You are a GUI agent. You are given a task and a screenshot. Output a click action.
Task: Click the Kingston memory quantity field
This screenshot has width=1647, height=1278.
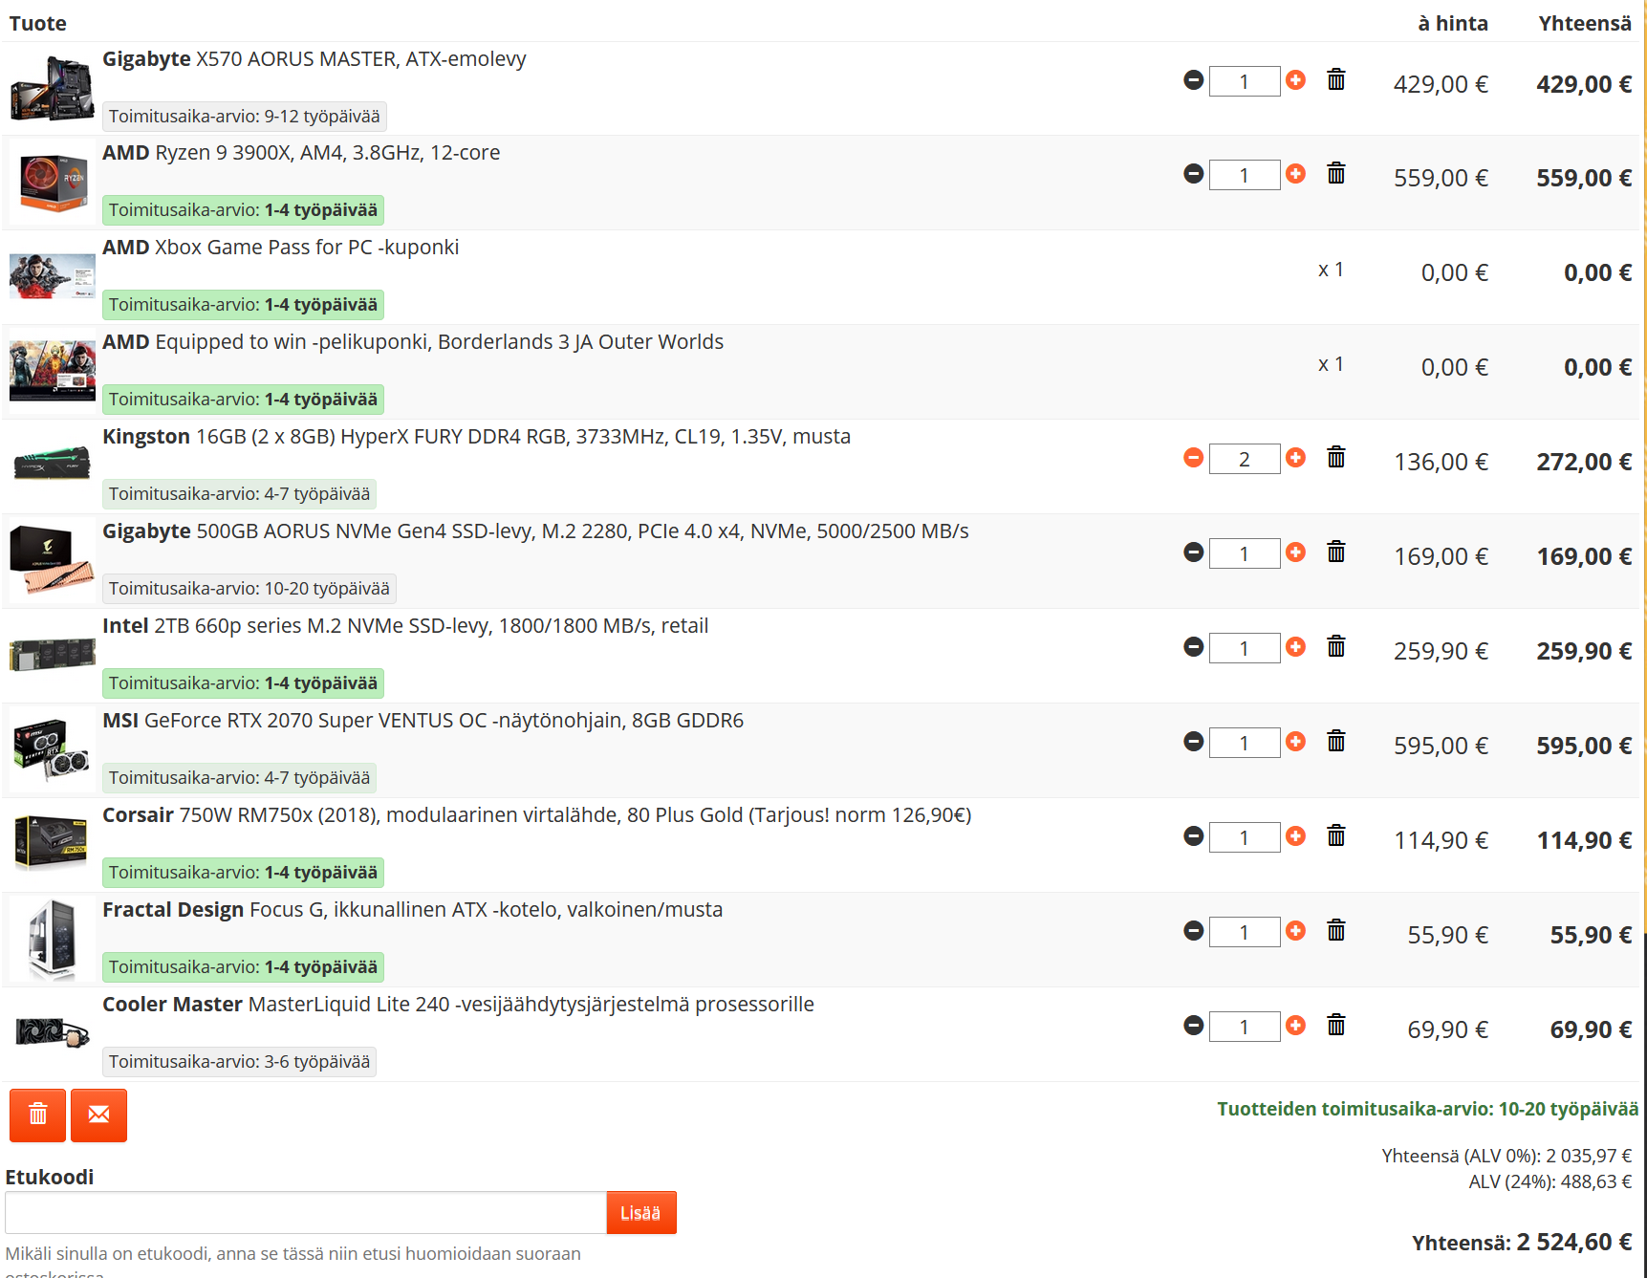(x=1244, y=459)
